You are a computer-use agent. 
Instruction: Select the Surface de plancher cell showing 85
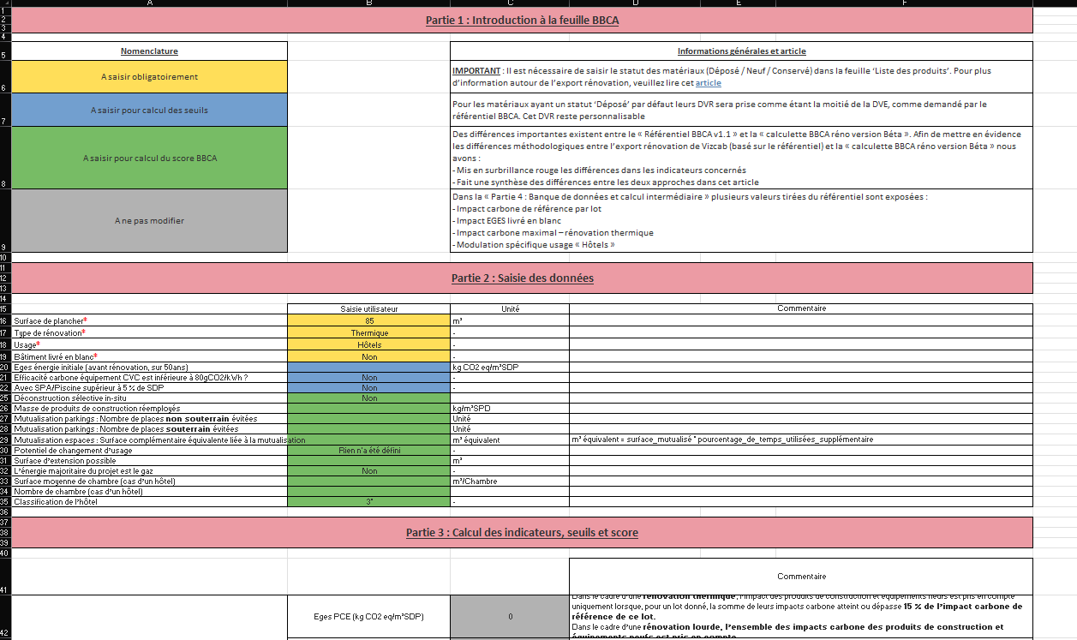coord(369,320)
